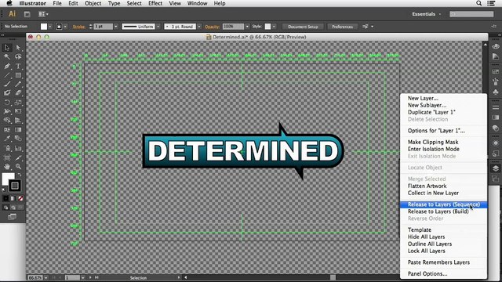
Task: Open the Transparency panel icon
Action: tap(496, 128)
